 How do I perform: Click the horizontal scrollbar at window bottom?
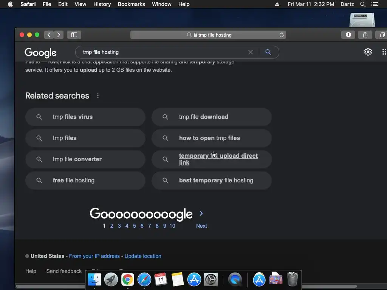187,287
